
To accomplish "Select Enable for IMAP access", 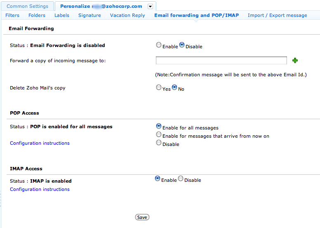I will point(158,179).
